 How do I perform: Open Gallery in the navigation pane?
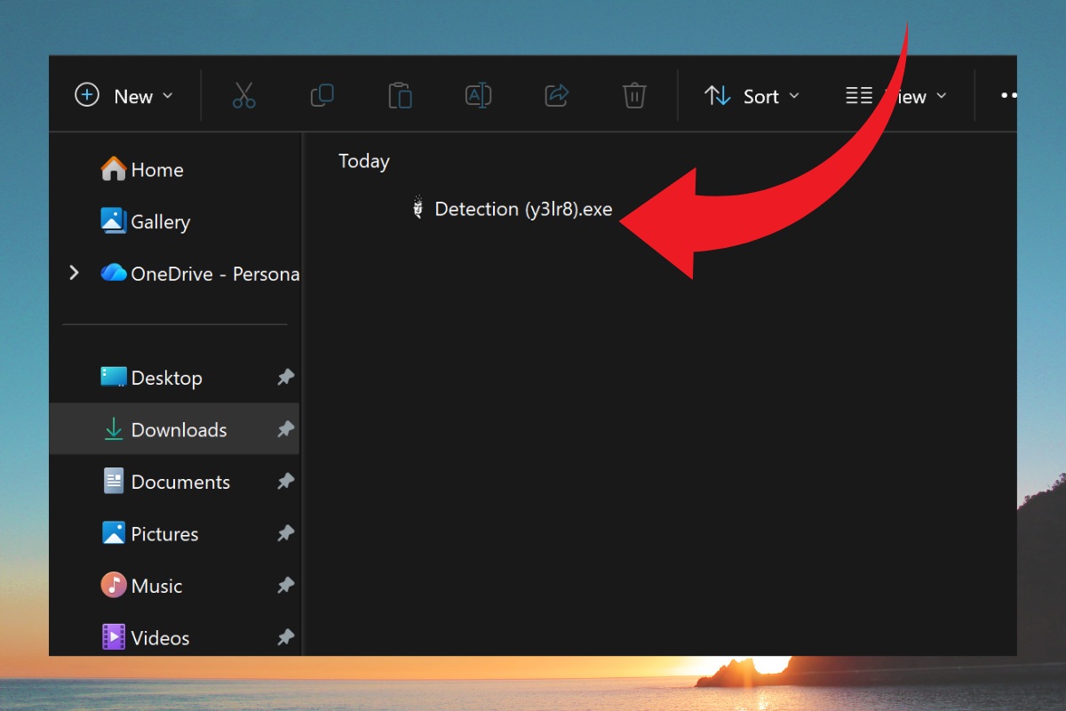pos(146,221)
